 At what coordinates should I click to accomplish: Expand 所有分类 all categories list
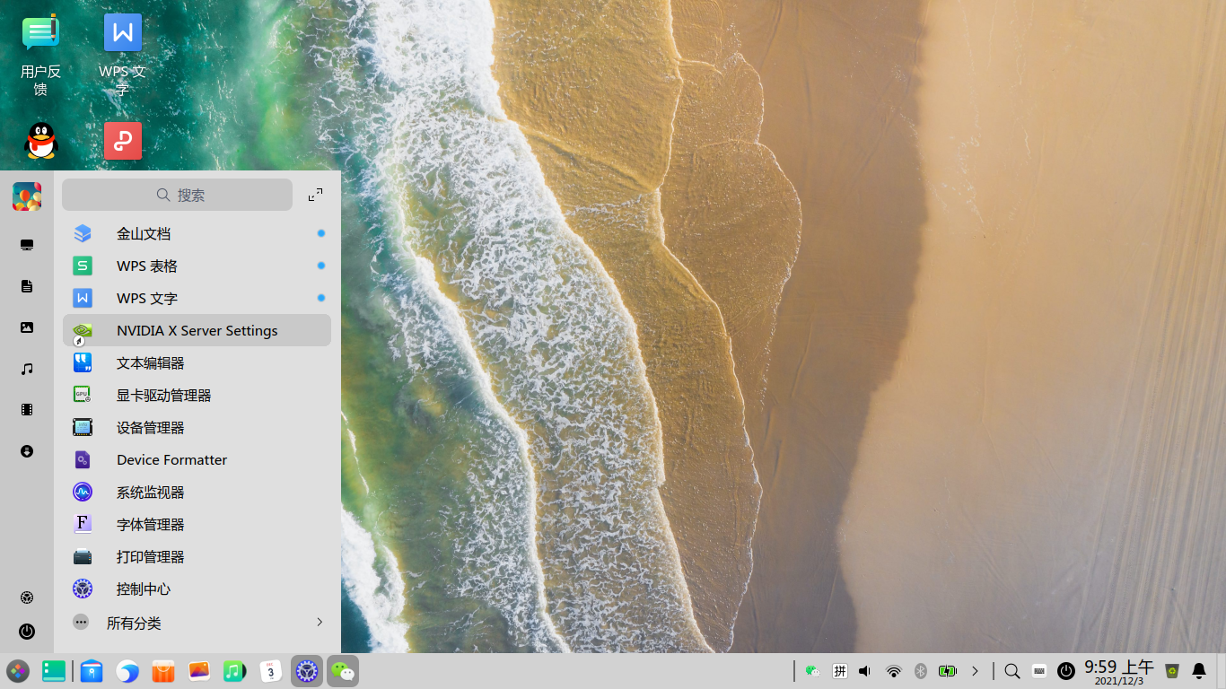pyautogui.click(x=197, y=623)
